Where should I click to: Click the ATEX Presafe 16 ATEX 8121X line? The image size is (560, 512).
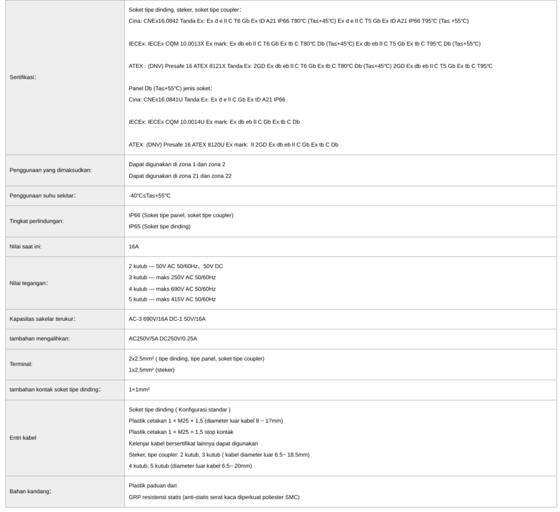[x=310, y=66]
